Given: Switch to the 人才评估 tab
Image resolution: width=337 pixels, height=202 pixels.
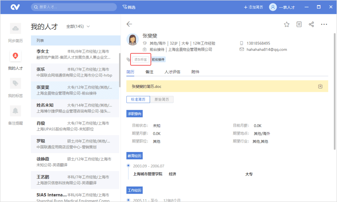Looking at the screenshot, I should click(x=172, y=72).
